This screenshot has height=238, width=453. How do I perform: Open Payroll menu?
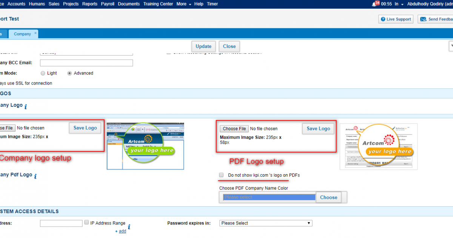(x=108, y=4)
